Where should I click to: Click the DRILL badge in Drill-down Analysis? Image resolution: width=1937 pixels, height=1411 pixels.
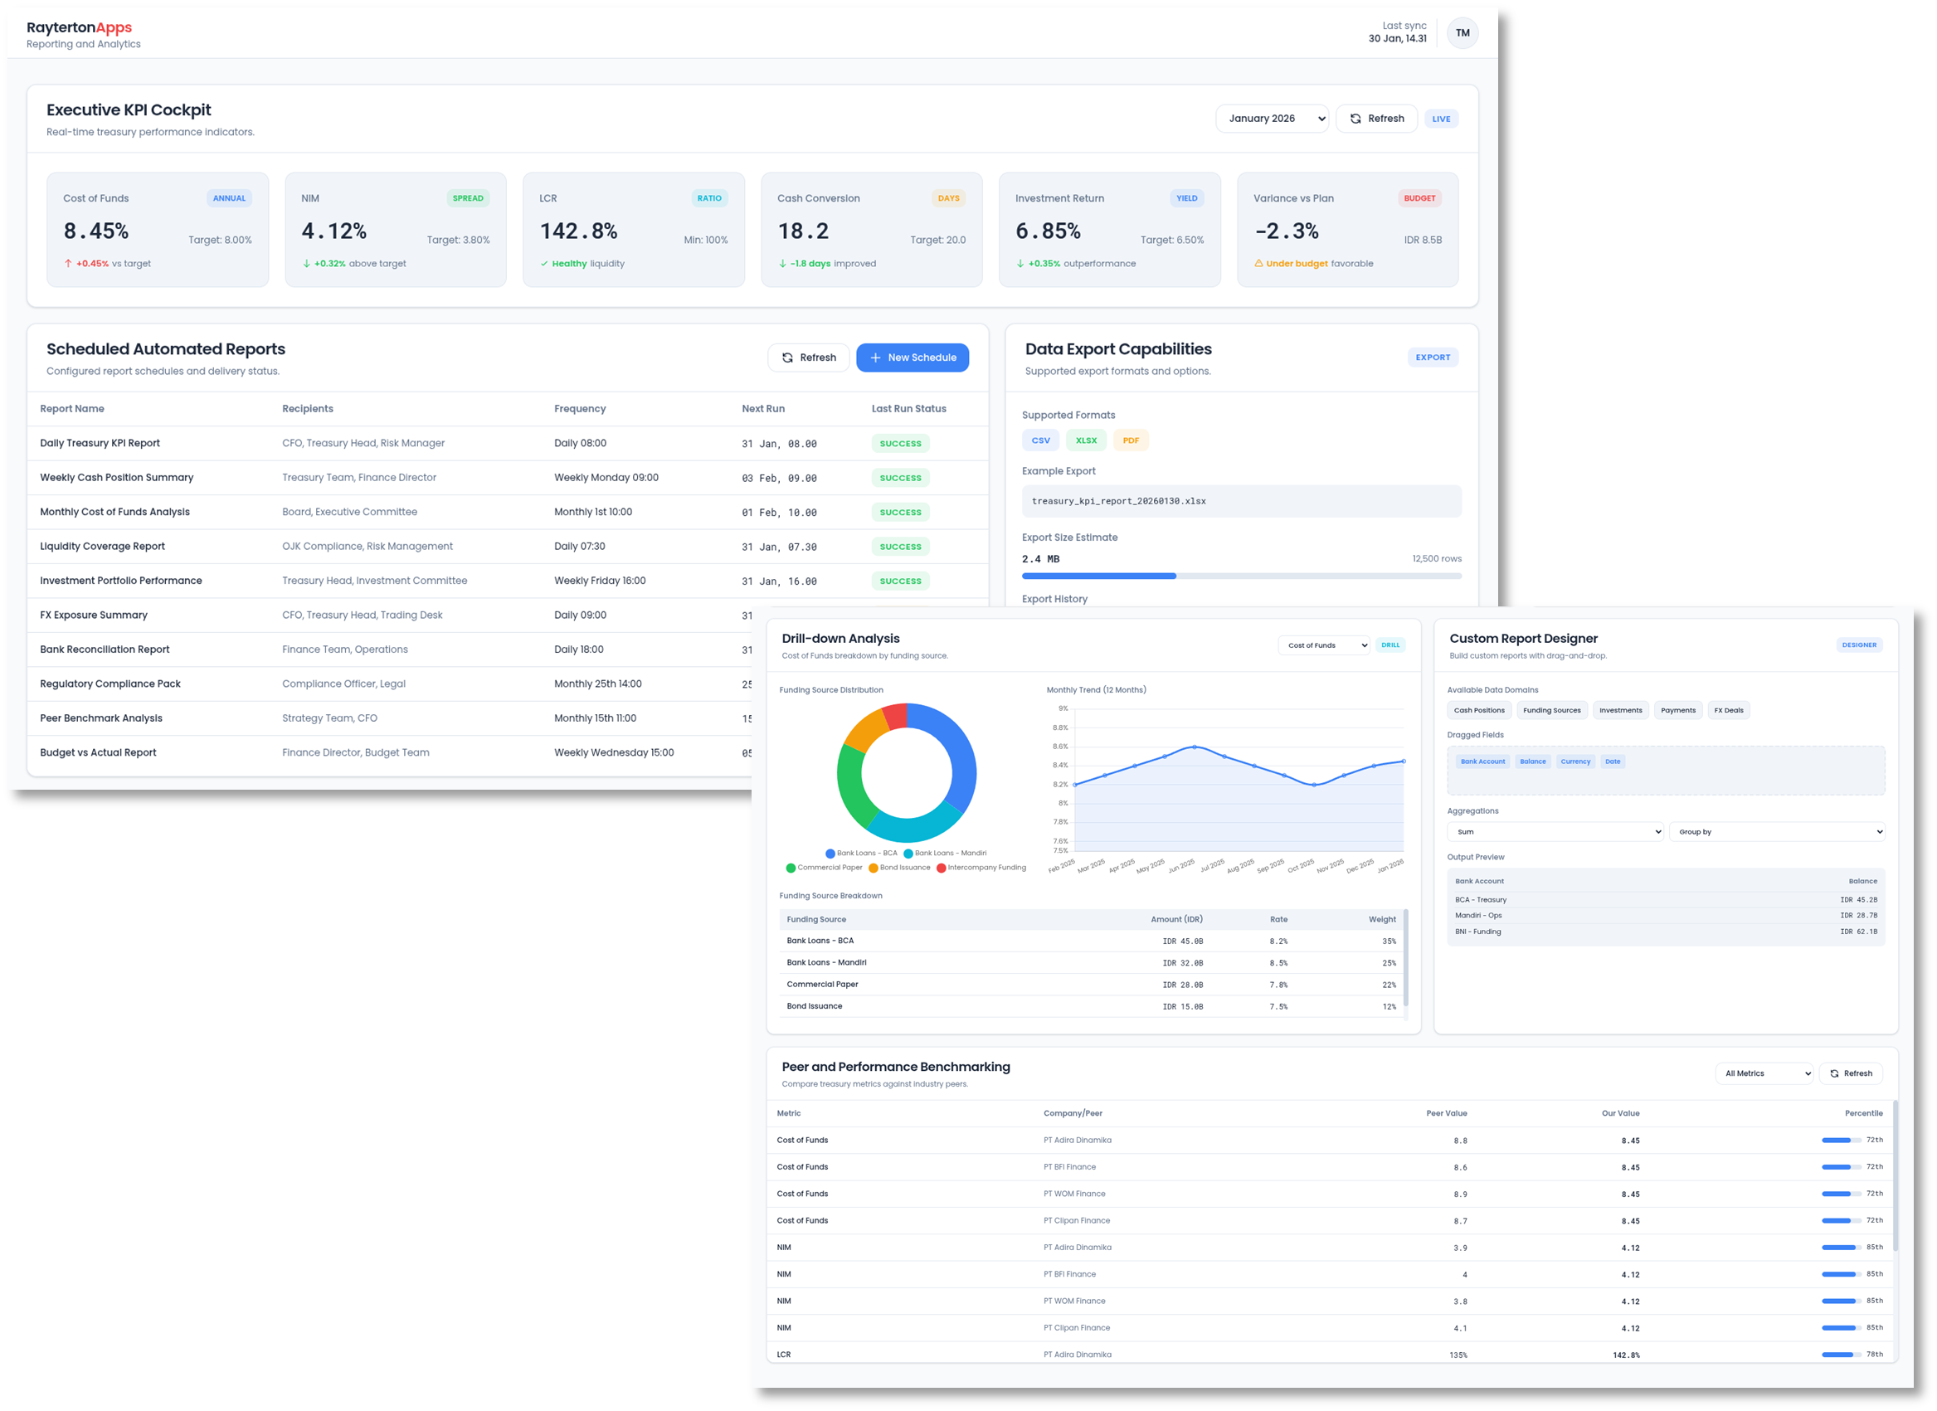click(x=1390, y=645)
